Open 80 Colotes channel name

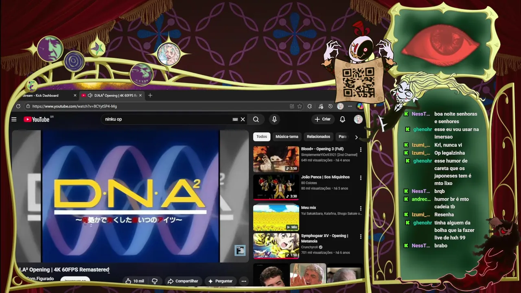[309, 183]
